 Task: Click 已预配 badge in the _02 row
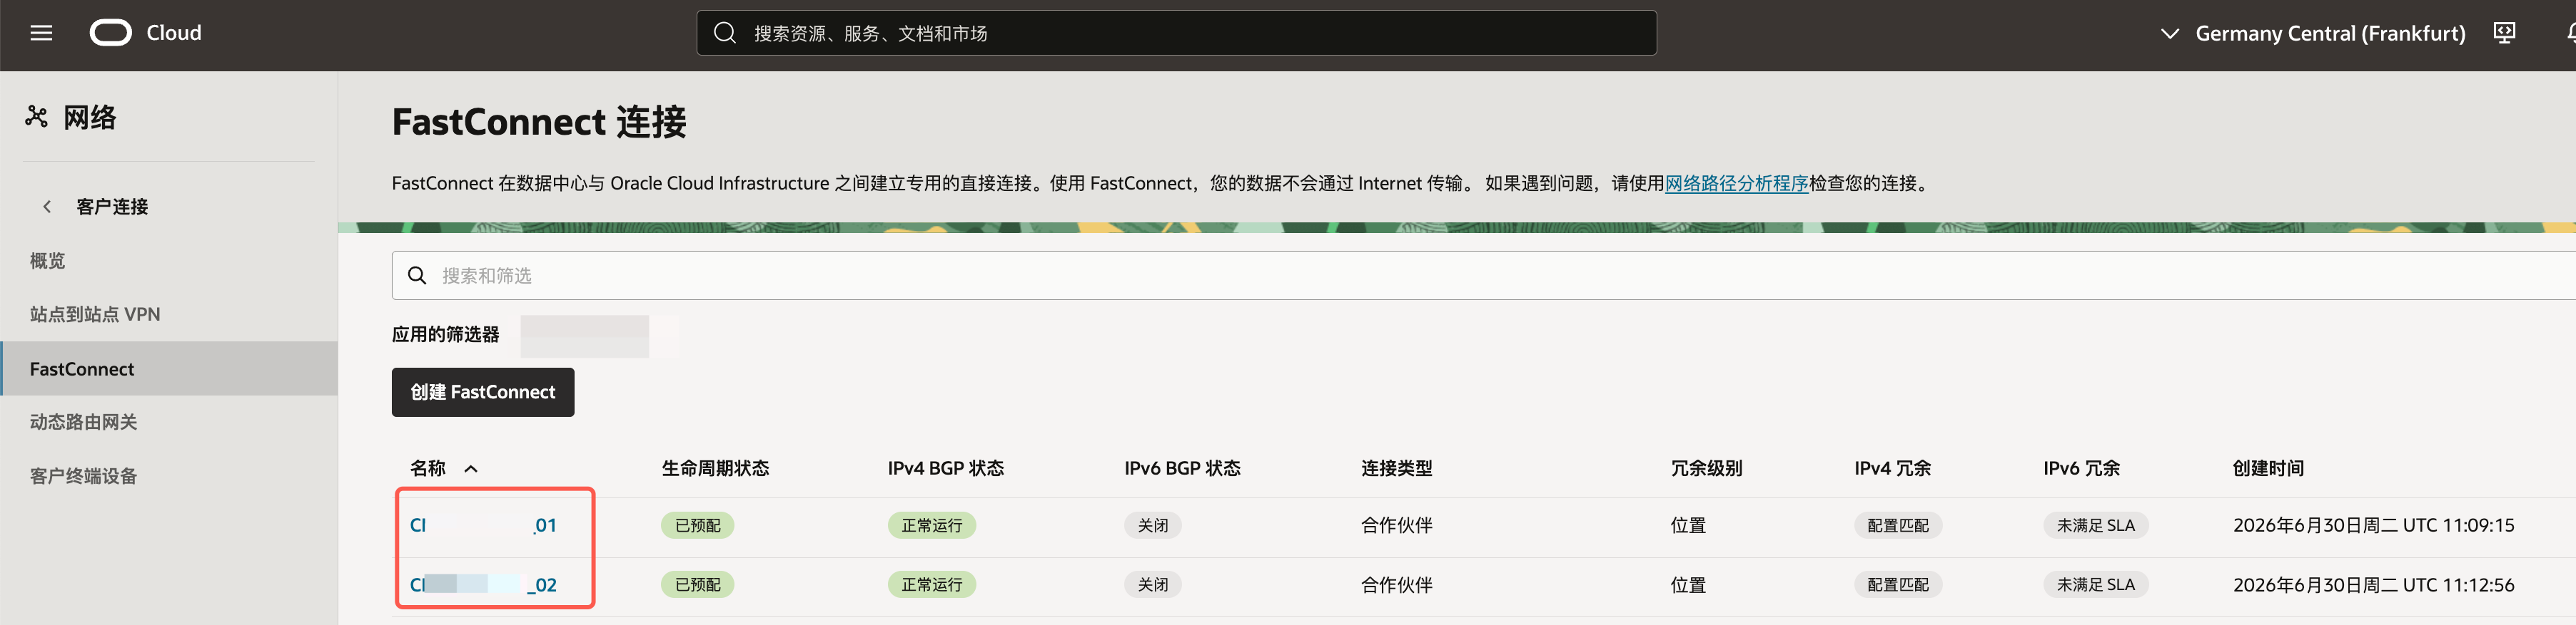tap(698, 585)
